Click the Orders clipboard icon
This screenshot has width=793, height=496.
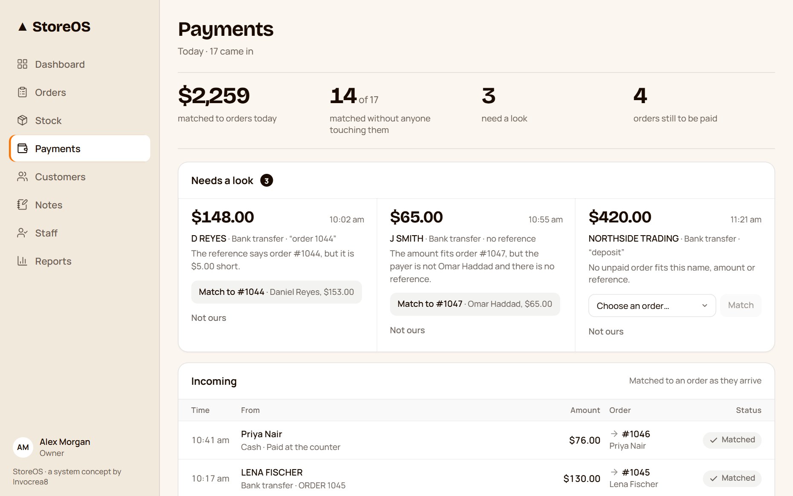tap(22, 92)
